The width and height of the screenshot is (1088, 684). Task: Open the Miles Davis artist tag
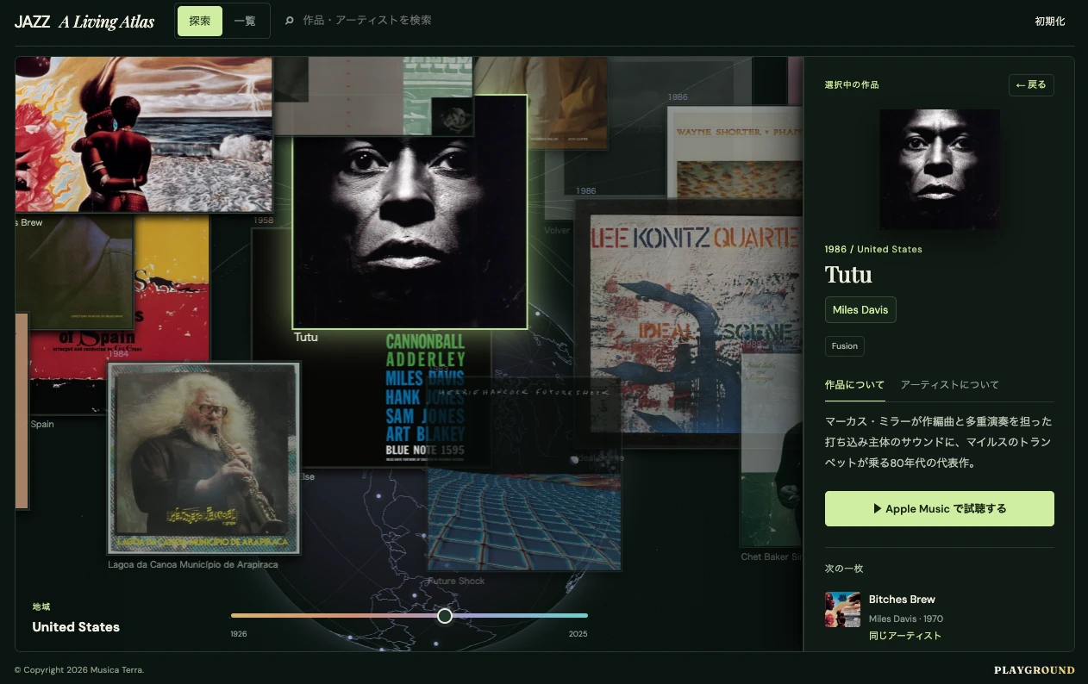click(860, 310)
